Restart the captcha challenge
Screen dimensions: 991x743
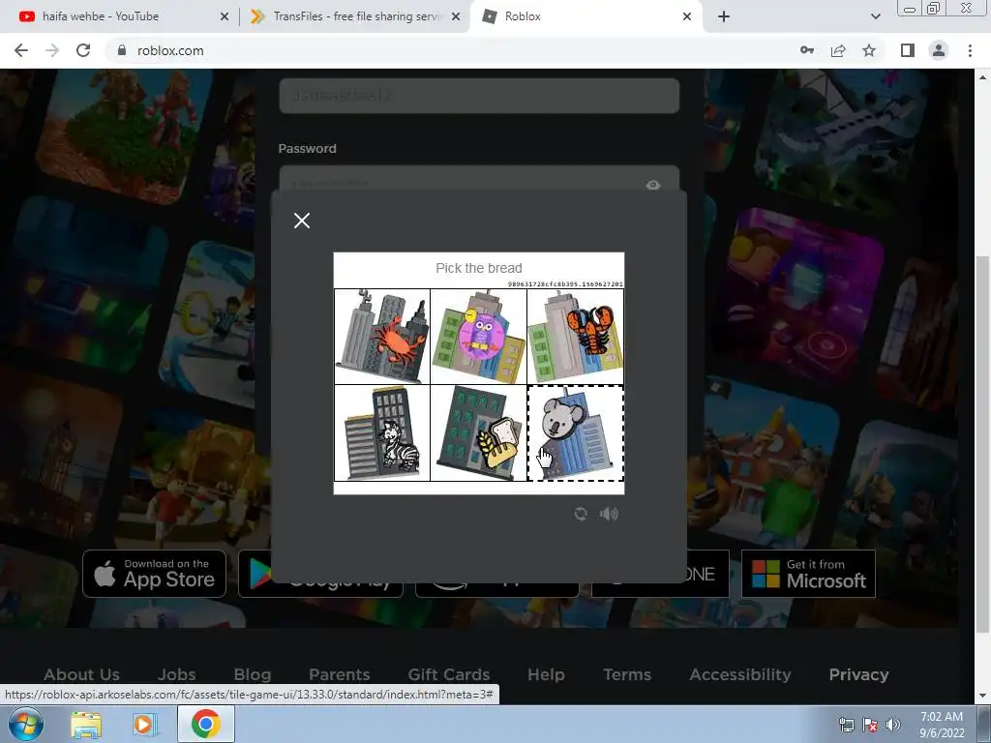click(581, 514)
